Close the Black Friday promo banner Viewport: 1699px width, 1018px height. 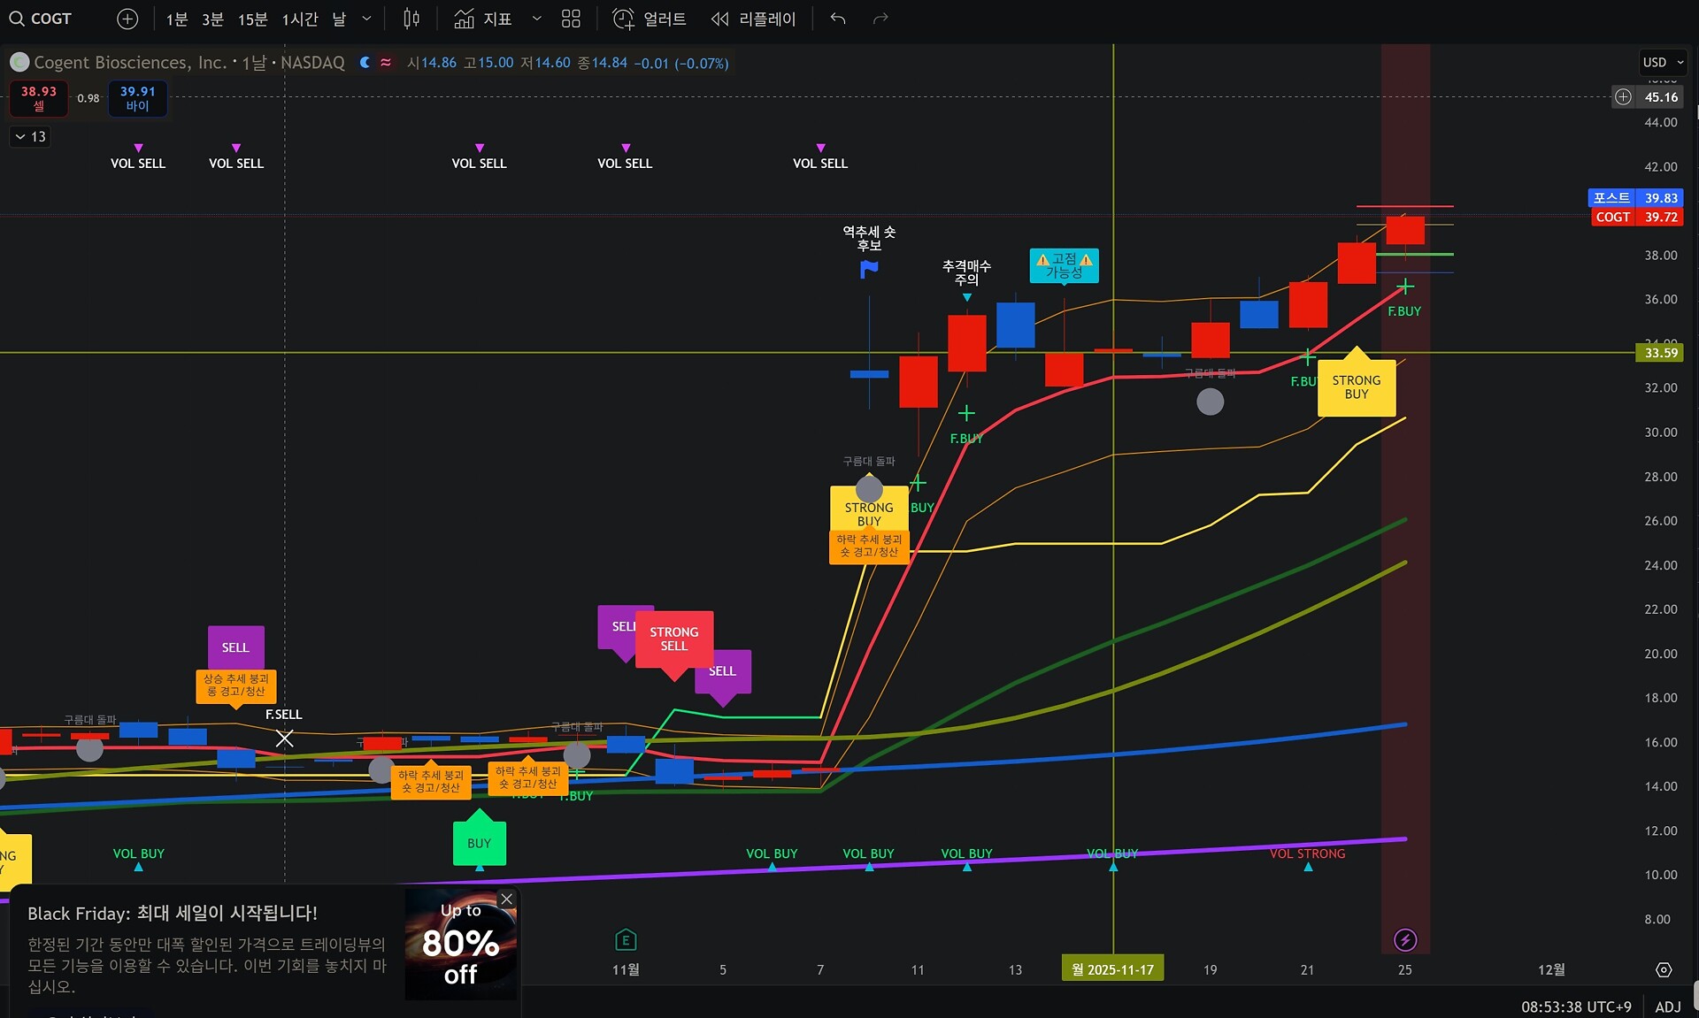(506, 899)
